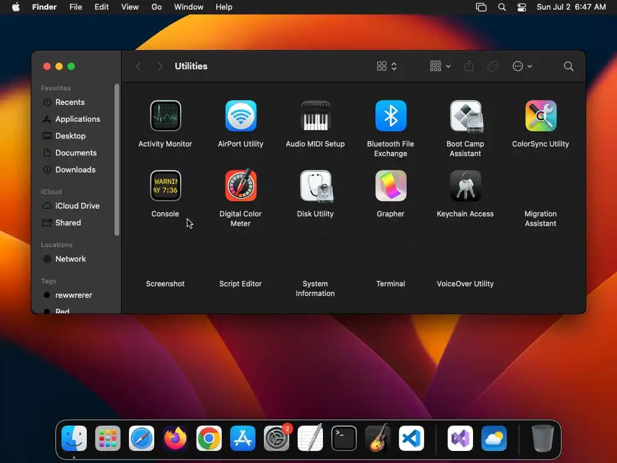
Task: Open the Help menu
Action: pos(224,7)
